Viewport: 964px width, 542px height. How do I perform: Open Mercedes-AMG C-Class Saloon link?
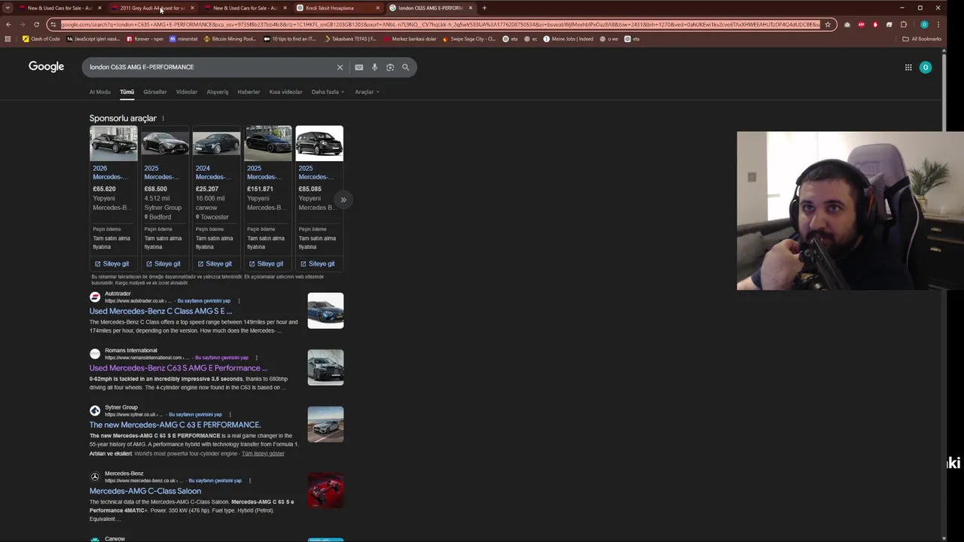[145, 491]
